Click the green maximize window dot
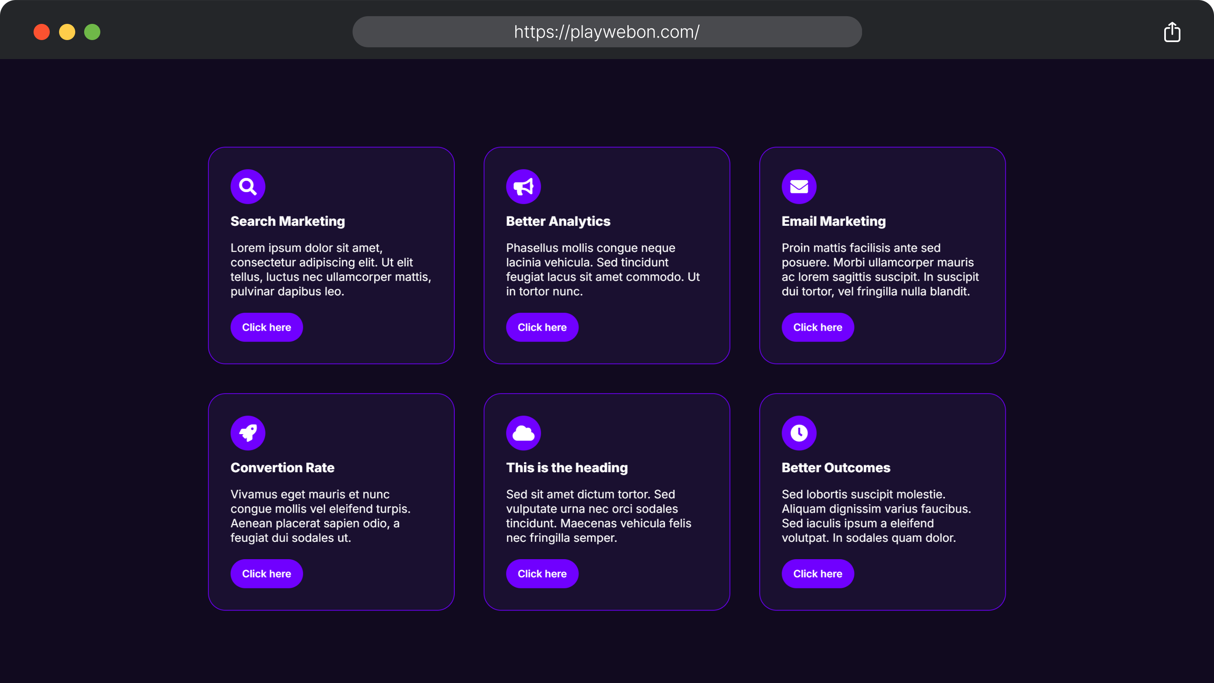 [x=92, y=32]
